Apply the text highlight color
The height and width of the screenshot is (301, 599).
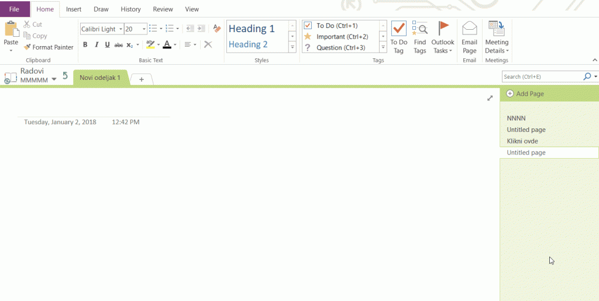150,44
